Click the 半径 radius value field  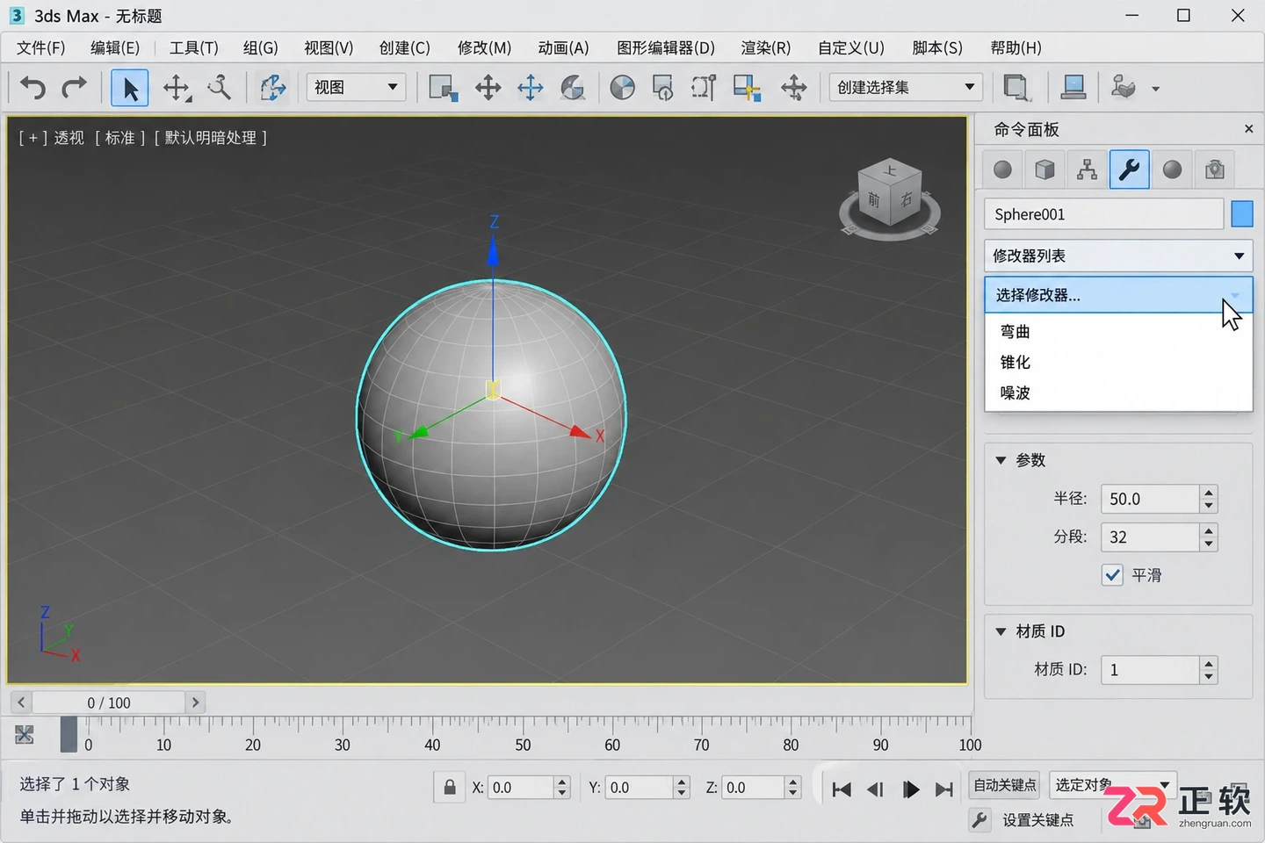(x=1149, y=499)
